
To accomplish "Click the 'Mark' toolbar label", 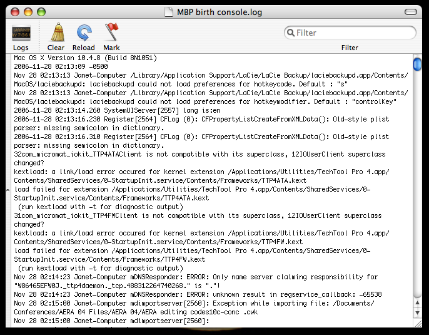I will click(x=111, y=48).
